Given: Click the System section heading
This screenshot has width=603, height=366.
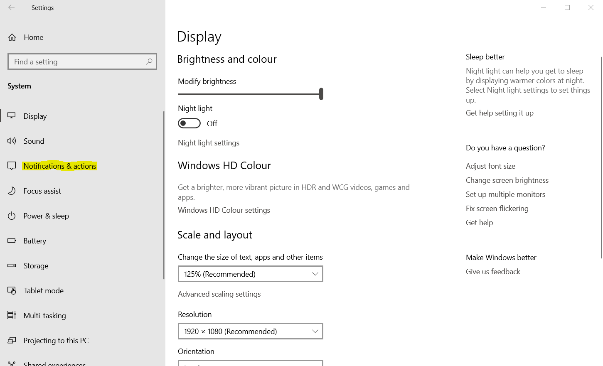Looking at the screenshot, I should 19,86.
